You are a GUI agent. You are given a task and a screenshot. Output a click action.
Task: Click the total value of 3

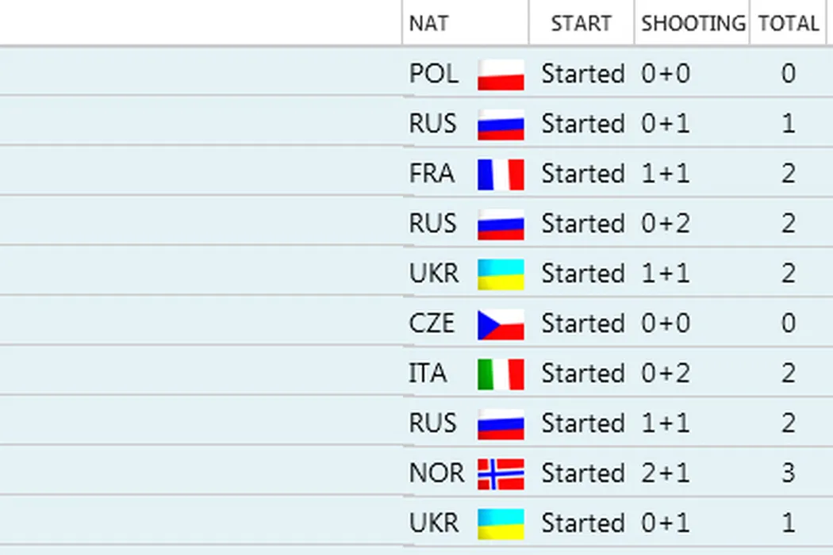click(788, 474)
